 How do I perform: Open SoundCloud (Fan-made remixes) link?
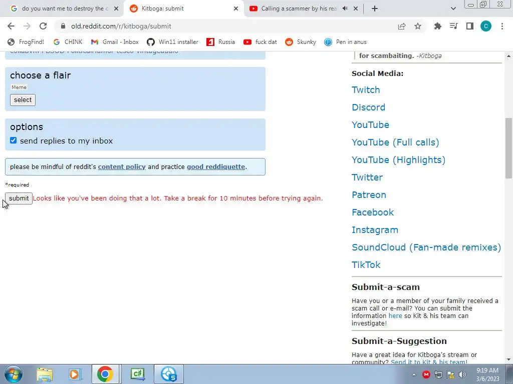pyautogui.click(x=426, y=247)
